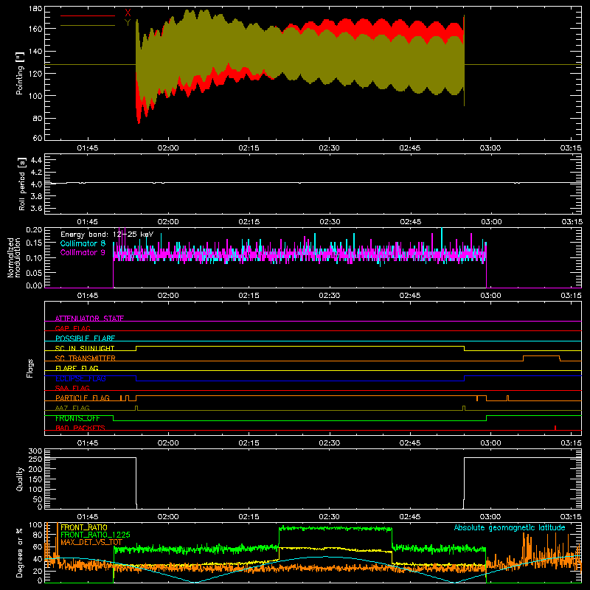Click the SAA_FLAG label
590x590 pixels.
click(x=72, y=388)
